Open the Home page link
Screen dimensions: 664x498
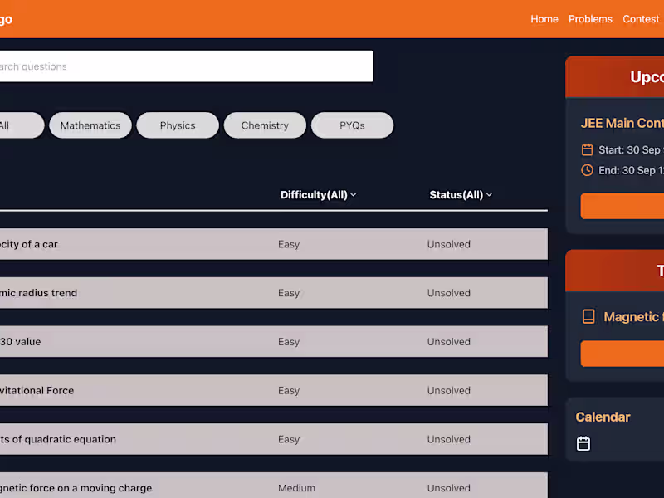click(x=544, y=19)
